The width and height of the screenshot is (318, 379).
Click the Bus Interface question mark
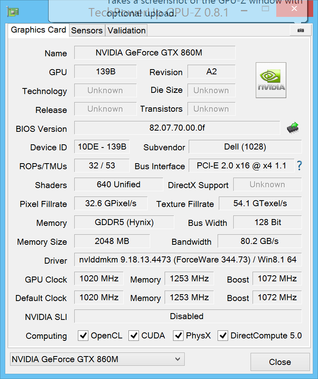[x=299, y=166]
